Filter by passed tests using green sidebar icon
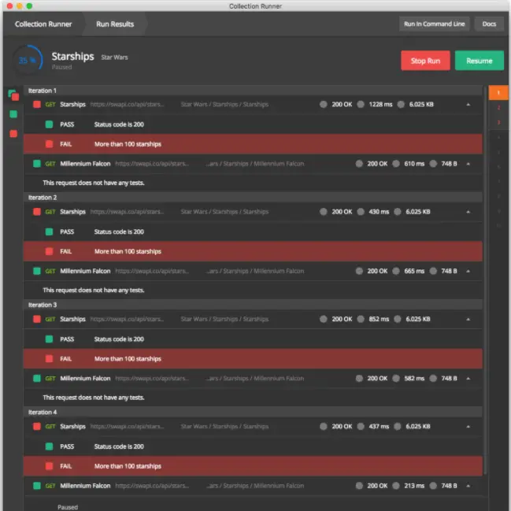 pyautogui.click(x=13, y=114)
